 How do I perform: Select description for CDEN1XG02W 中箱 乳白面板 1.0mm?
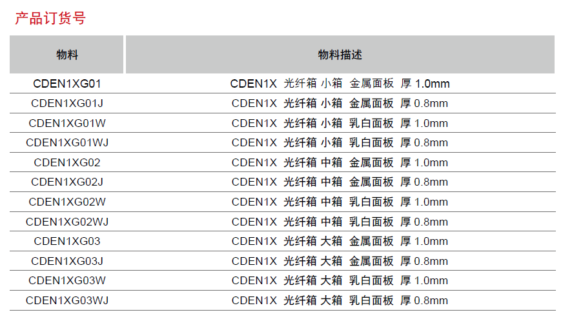point(340,202)
